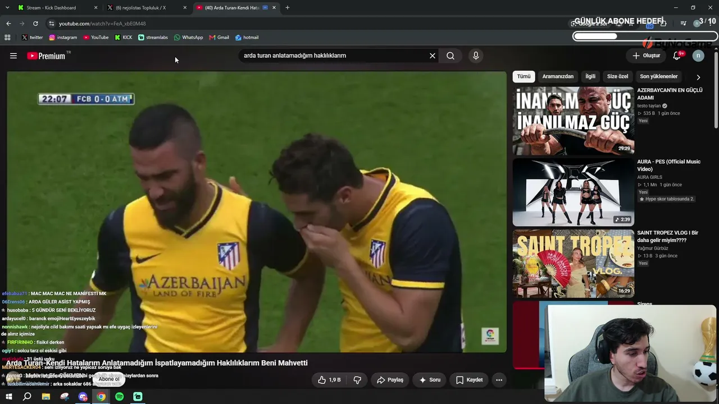This screenshot has height=404, width=719.
Task: Open the YouTube bookmark
Action: click(x=96, y=38)
